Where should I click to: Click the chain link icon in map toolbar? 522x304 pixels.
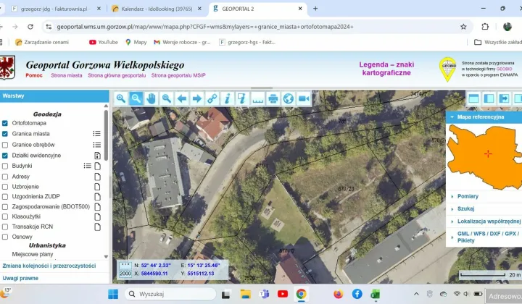pyautogui.click(x=212, y=98)
